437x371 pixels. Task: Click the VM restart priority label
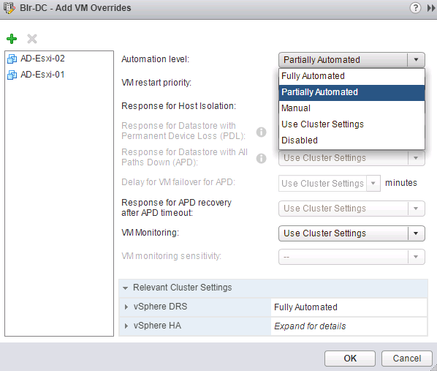point(156,83)
